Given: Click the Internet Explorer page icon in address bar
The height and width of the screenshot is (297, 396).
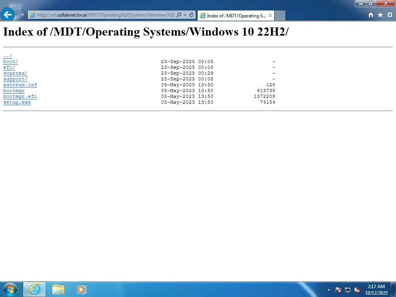Looking at the screenshot, I should coord(32,15).
